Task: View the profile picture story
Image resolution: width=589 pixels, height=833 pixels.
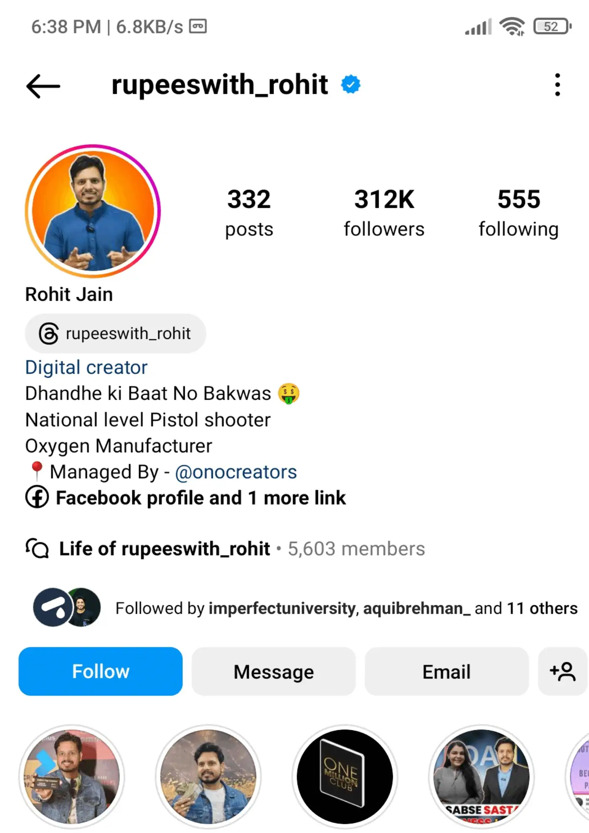Action: coord(93,211)
